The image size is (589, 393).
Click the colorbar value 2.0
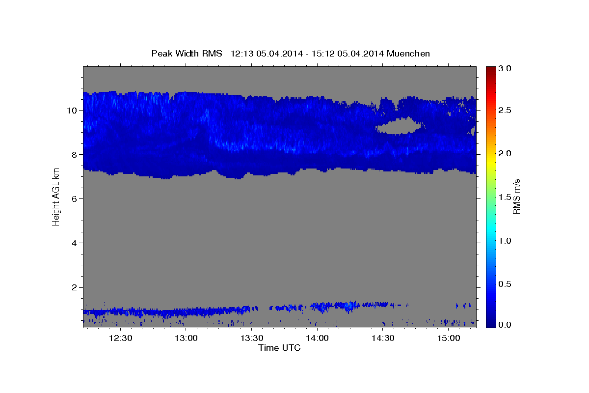coord(506,153)
